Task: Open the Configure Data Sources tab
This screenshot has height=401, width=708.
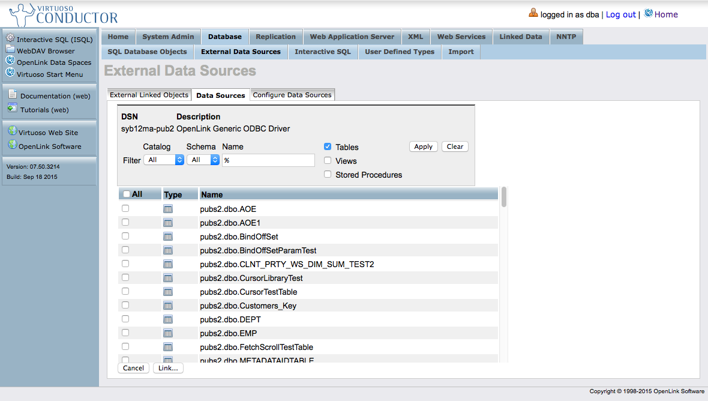Action: (x=292, y=95)
